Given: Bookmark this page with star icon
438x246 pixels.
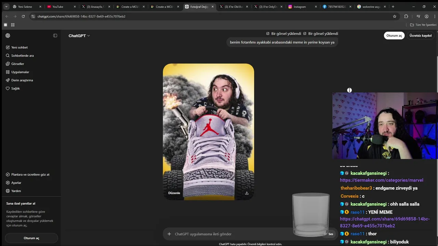Looking at the screenshot, I should coord(395,16).
